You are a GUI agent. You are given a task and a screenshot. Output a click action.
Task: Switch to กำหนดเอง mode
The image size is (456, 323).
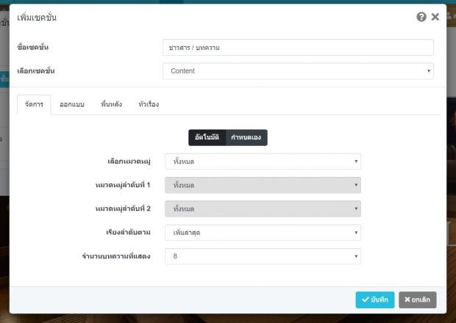246,138
